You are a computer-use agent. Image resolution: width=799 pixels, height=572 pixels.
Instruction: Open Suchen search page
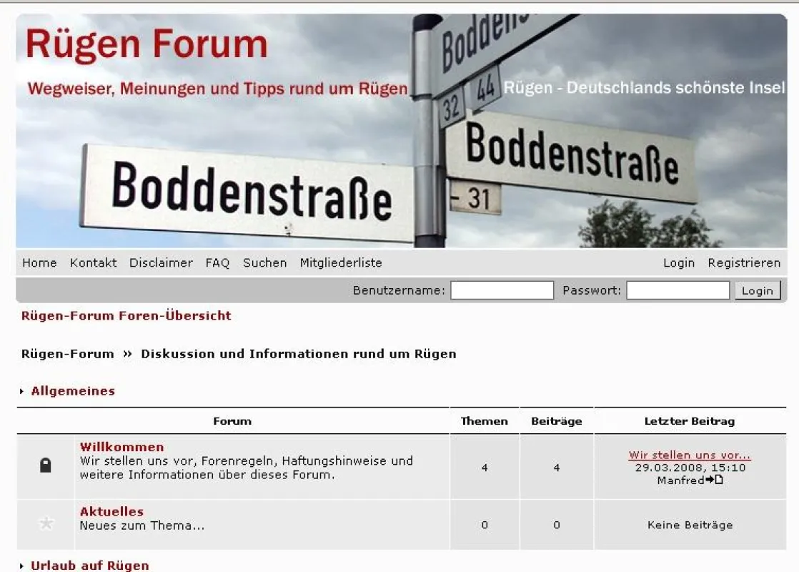(x=265, y=262)
